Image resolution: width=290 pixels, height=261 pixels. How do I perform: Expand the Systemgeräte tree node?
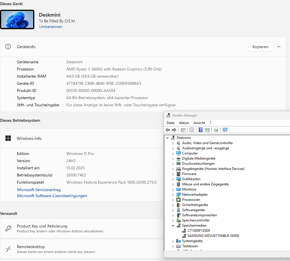click(x=173, y=241)
